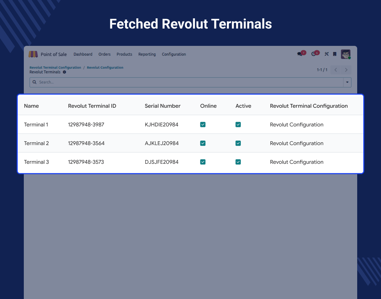The width and height of the screenshot is (381, 299).
Task: Click the 1-1 / 1 pager counter
Action: coord(322,70)
